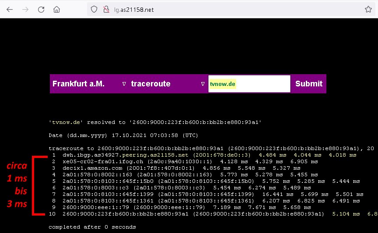Screen dimensions: 378x233
Task: Bookmark this page with the star icon
Action: pos(368,9)
